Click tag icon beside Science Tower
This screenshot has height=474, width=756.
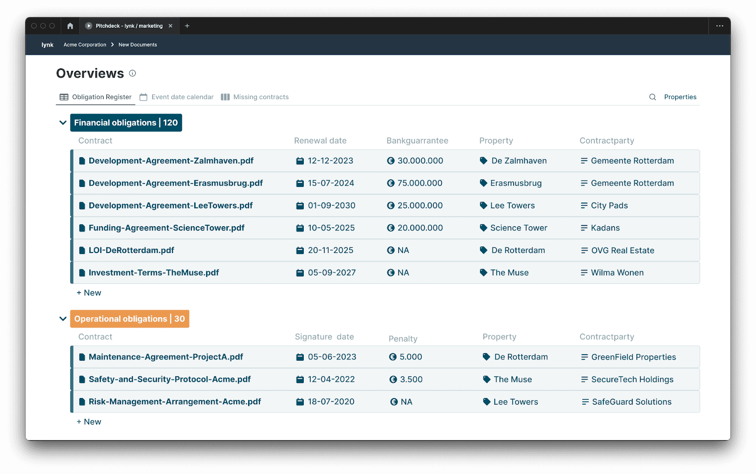point(483,228)
